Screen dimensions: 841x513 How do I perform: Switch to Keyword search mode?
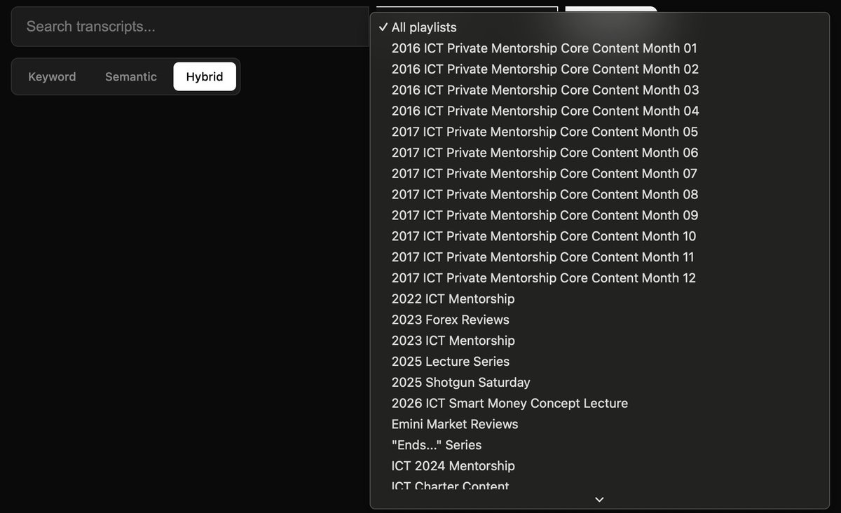pyautogui.click(x=52, y=76)
